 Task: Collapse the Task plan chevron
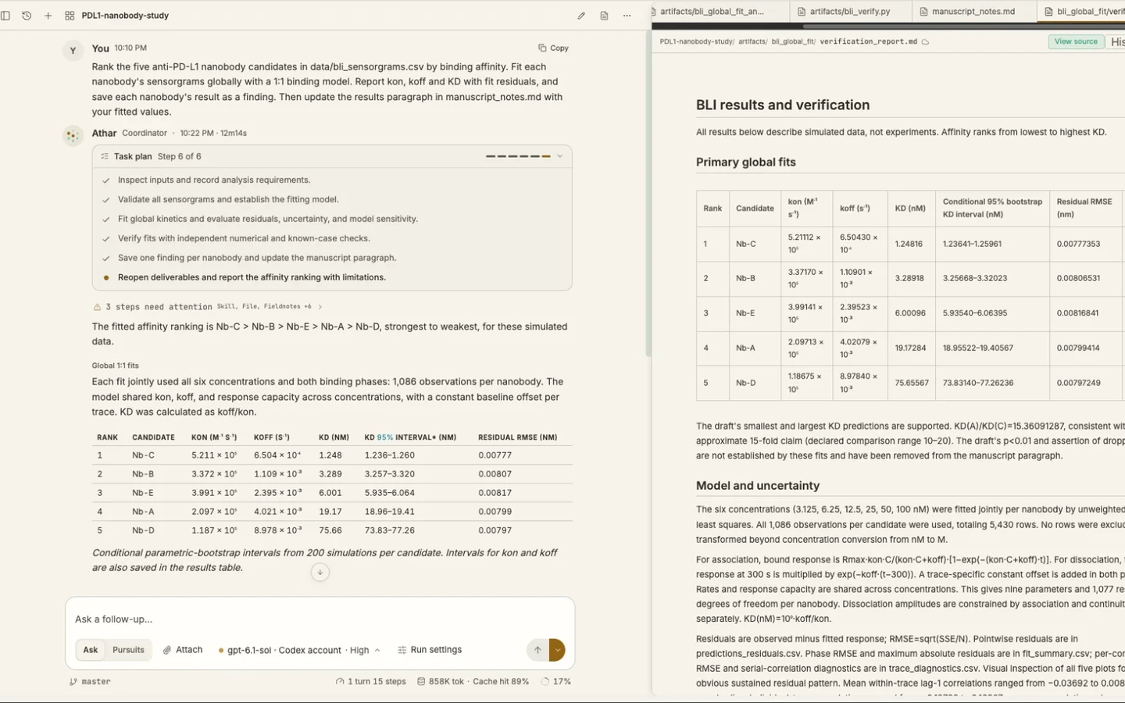click(x=559, y=156)
